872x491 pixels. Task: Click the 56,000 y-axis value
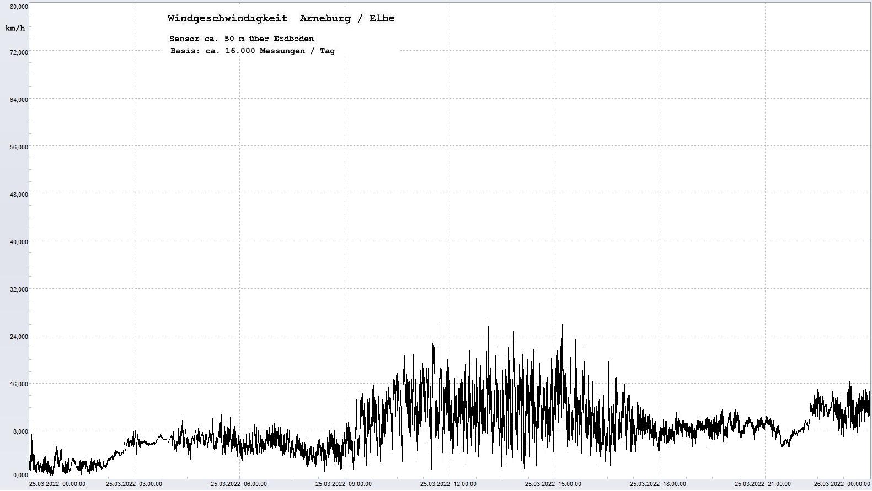19,147
